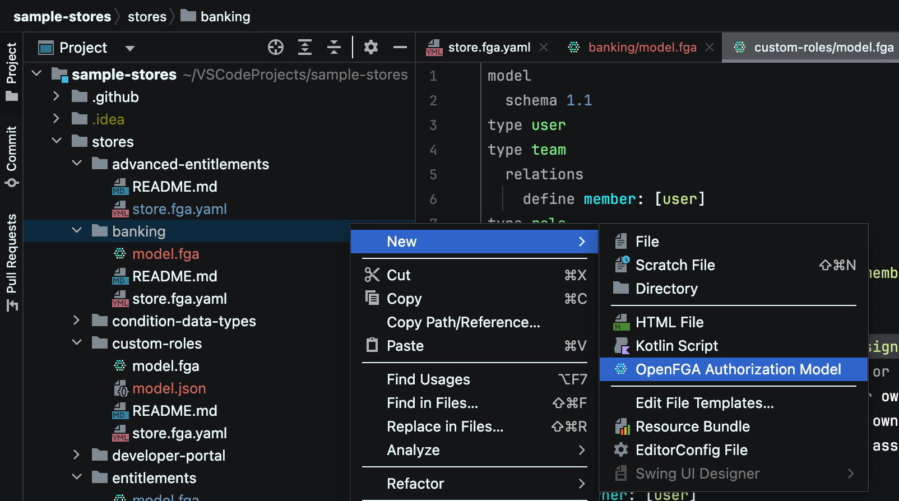Screen dimensions: 899x501
Task: Collapse the stores folder
Action: point(57,141)
